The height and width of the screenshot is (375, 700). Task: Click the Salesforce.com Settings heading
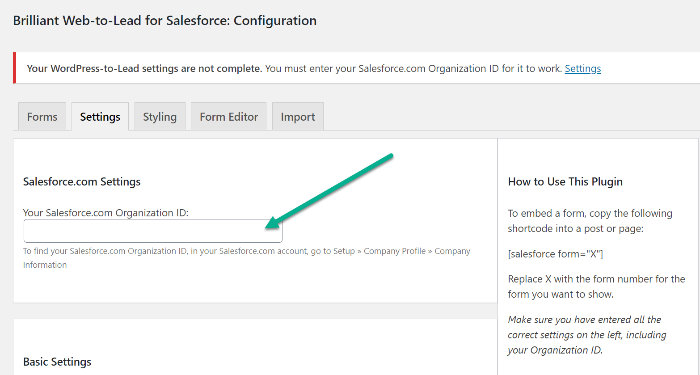(82, 181)
